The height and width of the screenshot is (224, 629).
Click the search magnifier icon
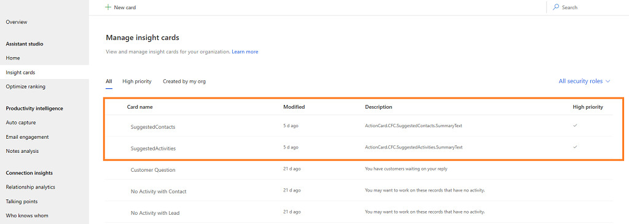point(555,7)
